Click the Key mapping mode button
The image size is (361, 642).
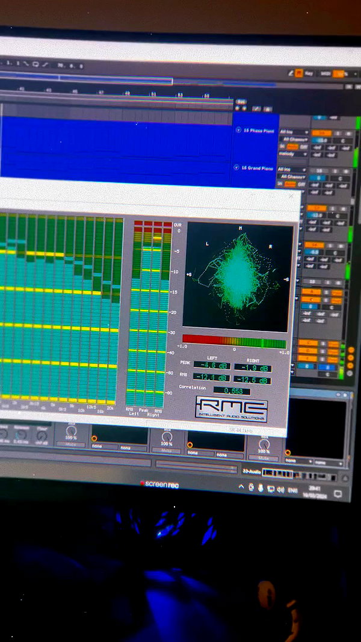point(309,73)
